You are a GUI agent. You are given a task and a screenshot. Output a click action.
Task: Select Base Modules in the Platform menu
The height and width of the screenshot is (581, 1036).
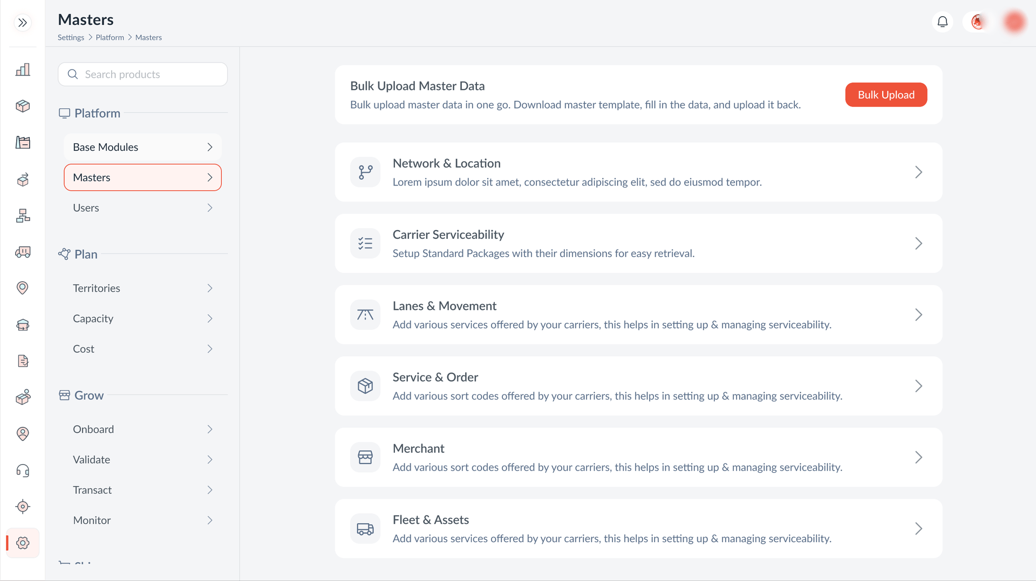pyautogui.click(x=142, y=147)
